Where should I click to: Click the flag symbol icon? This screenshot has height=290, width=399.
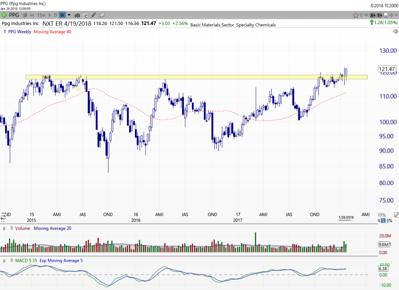(x=362, y=15)
